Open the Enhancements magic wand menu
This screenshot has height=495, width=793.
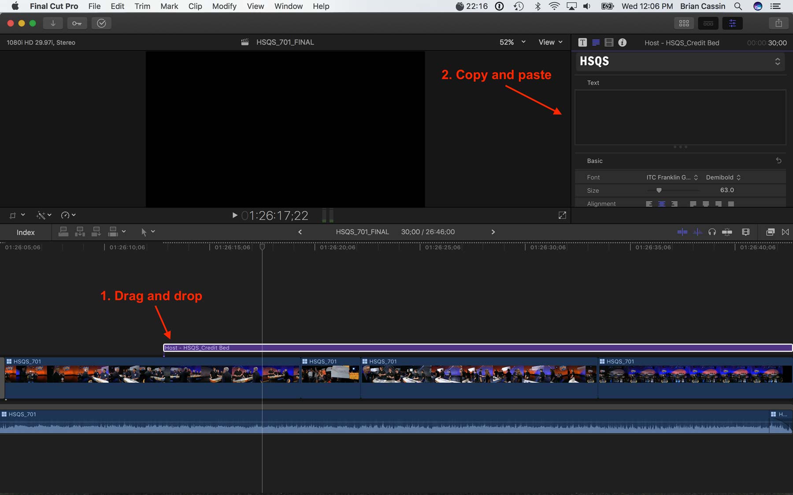[44, 215]
